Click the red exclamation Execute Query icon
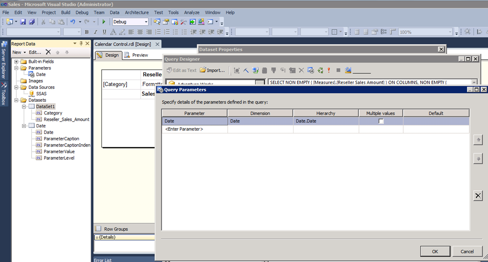This screenshot has width=488, height=262. 328,70
